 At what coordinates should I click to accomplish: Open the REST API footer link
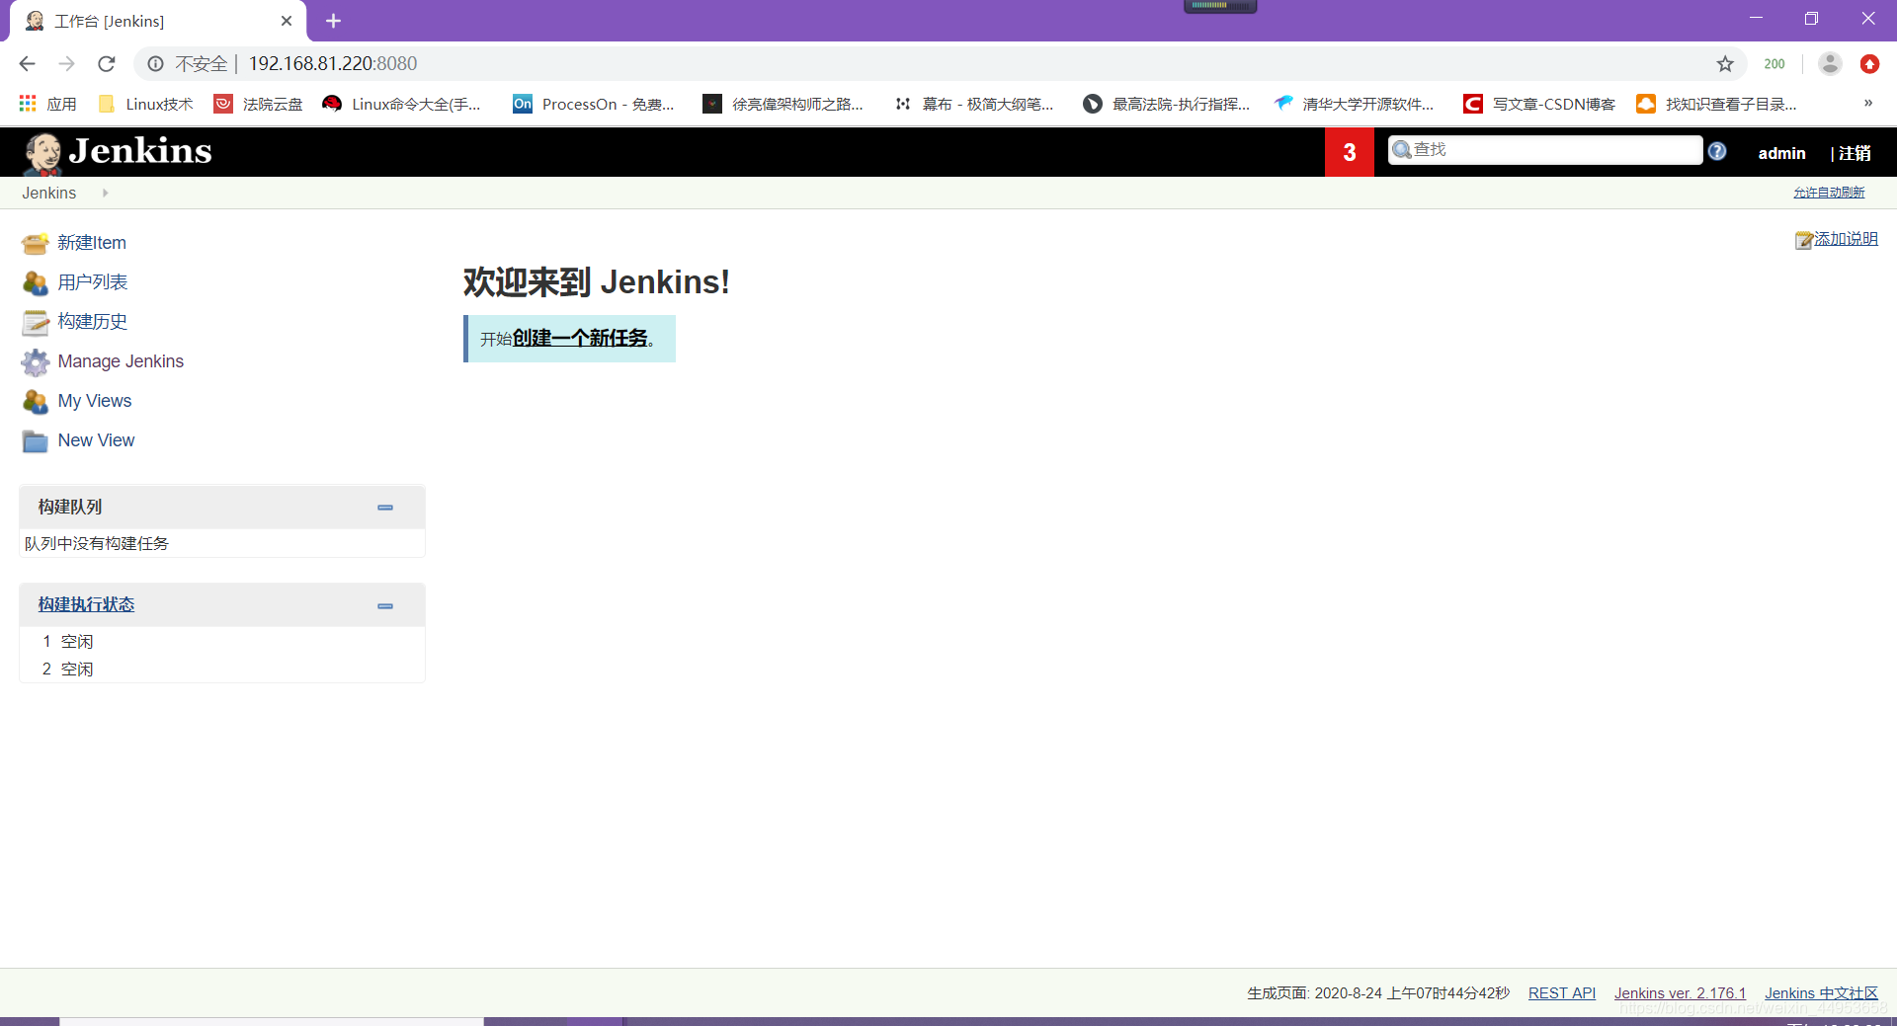coord(1561,992)
